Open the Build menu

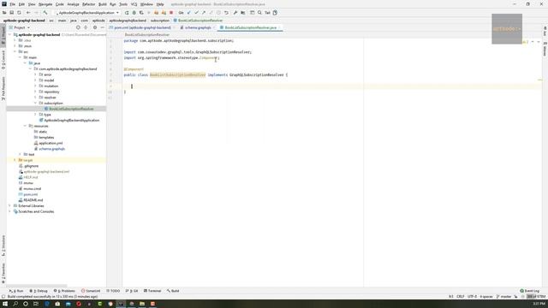click(103, 4)
